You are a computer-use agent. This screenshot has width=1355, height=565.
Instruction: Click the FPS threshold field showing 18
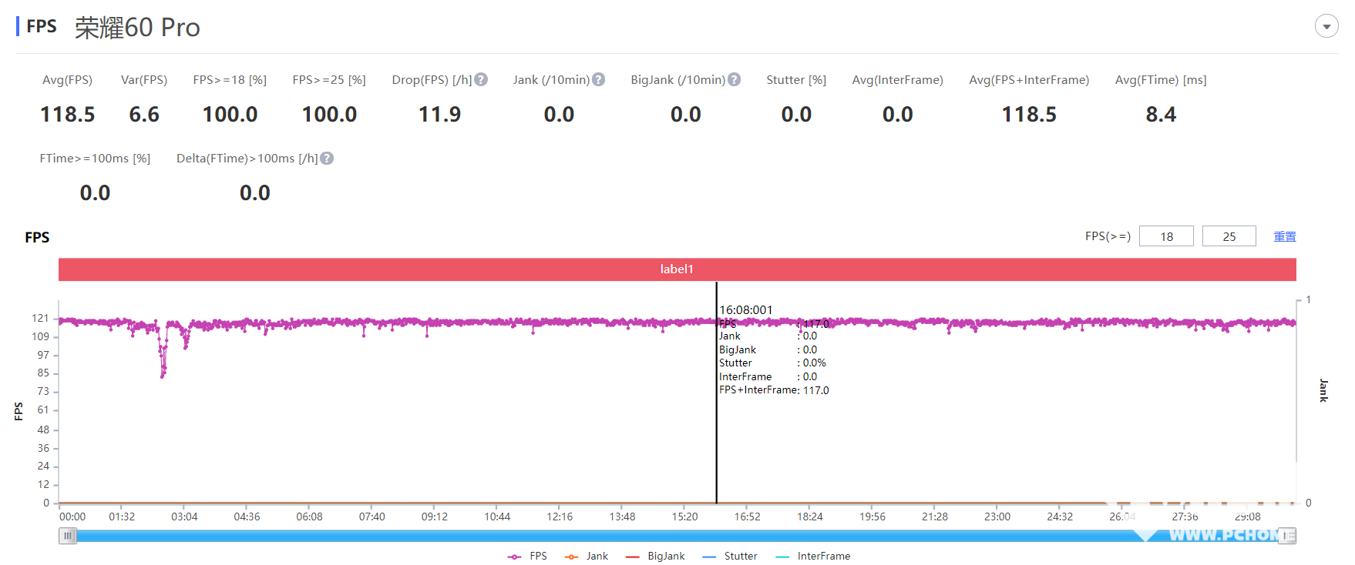pyautogui.click(x=1166, y=236)
